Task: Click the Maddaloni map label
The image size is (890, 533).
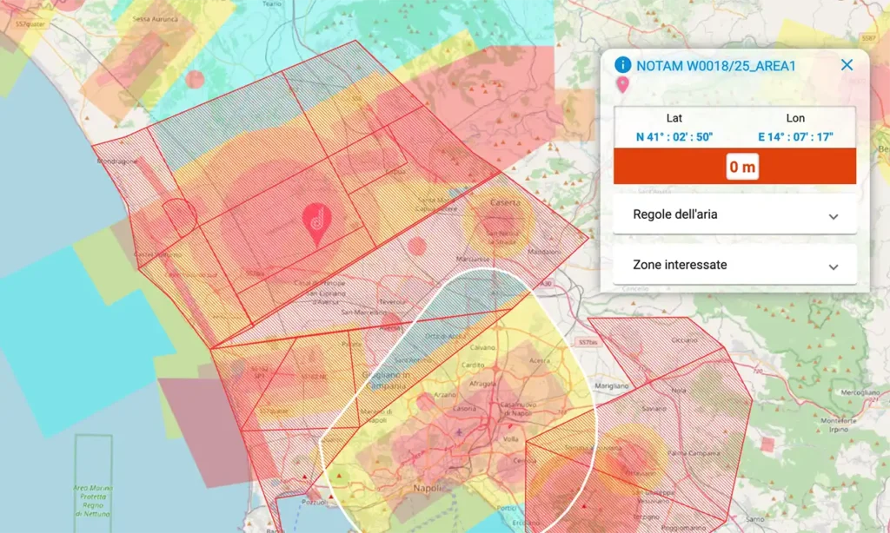Action: tap(544, 252)
